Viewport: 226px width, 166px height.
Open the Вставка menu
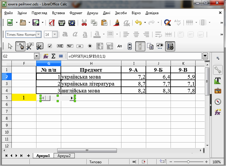[58, 13]
